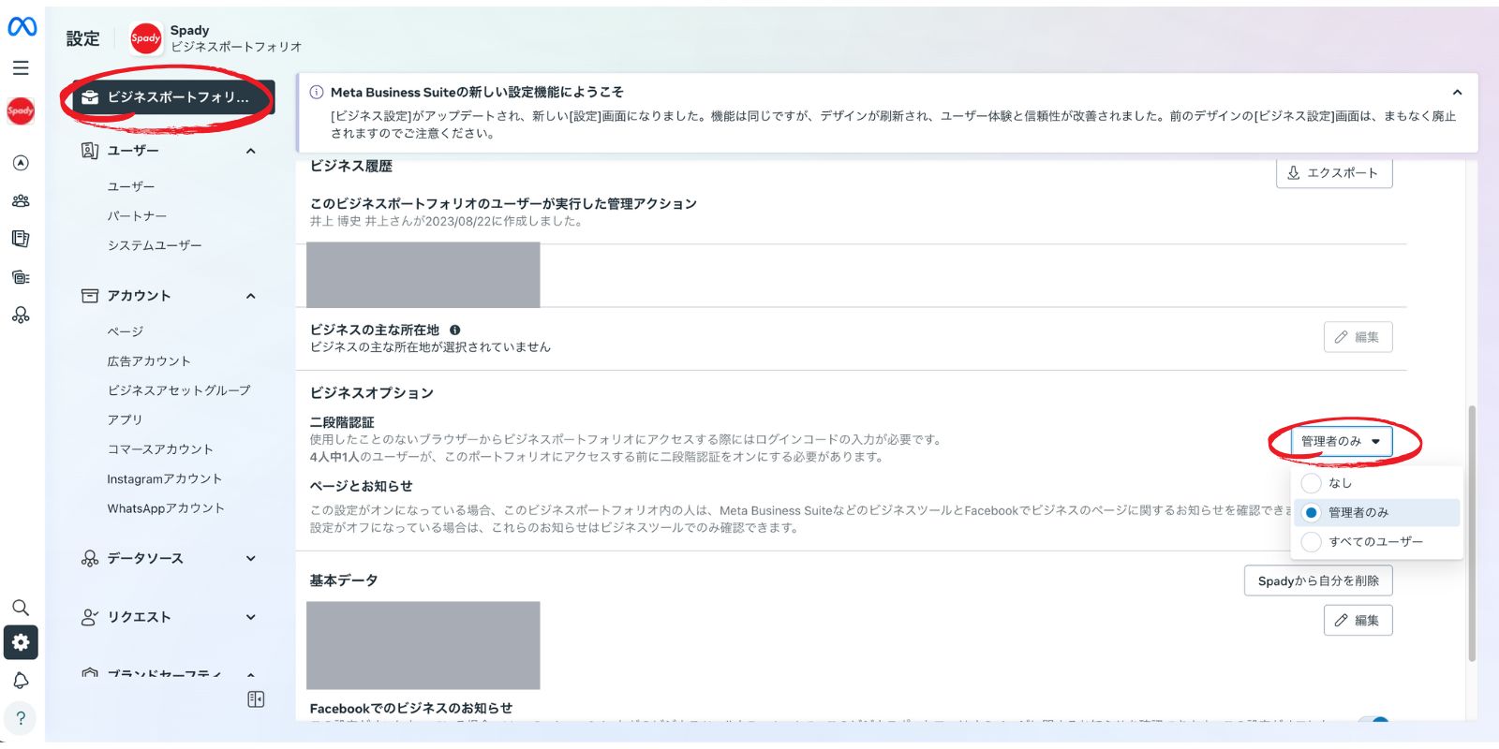Click 編集 button for ビジネスの主な所在地

(x=1358, y=337)
